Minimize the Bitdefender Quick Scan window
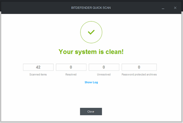 pos(163,9)
